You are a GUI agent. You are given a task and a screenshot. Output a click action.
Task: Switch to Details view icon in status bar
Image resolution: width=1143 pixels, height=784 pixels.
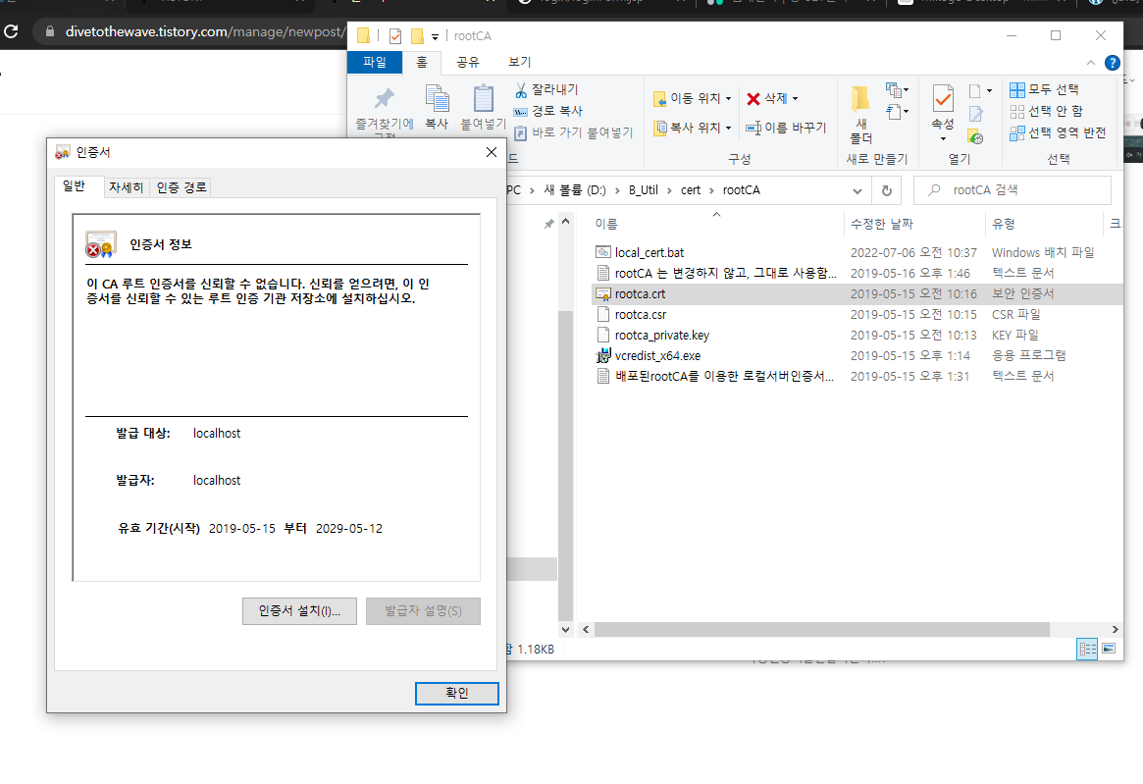click(1088, 649)
